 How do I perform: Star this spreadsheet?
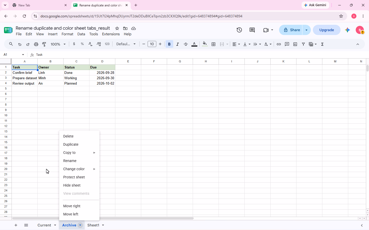pyautogui.click(x=117, y=28)
